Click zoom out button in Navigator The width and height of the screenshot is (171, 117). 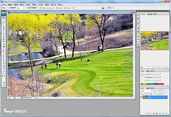tap(153, 68)
